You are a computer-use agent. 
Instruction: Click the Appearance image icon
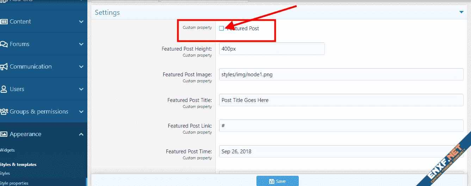click(x=4, y=134)
